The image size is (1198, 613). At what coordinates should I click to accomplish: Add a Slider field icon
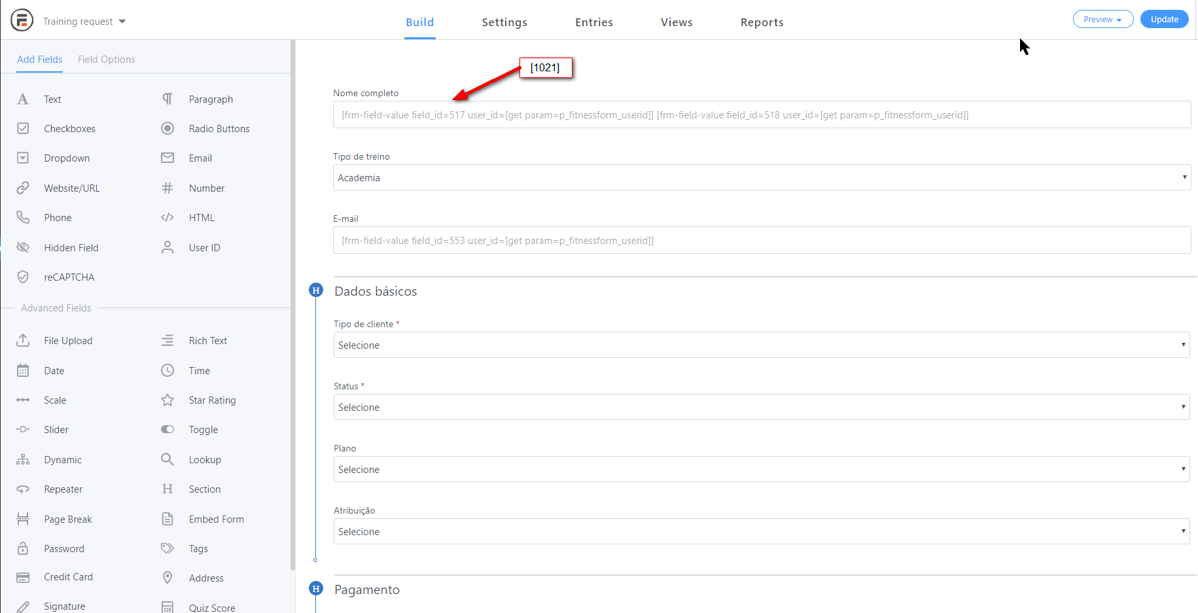[23, 429]
